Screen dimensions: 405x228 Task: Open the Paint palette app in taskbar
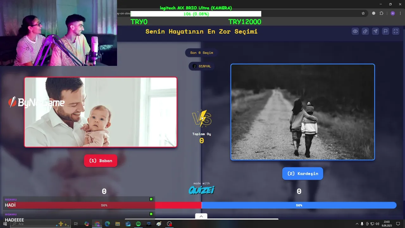159,224
